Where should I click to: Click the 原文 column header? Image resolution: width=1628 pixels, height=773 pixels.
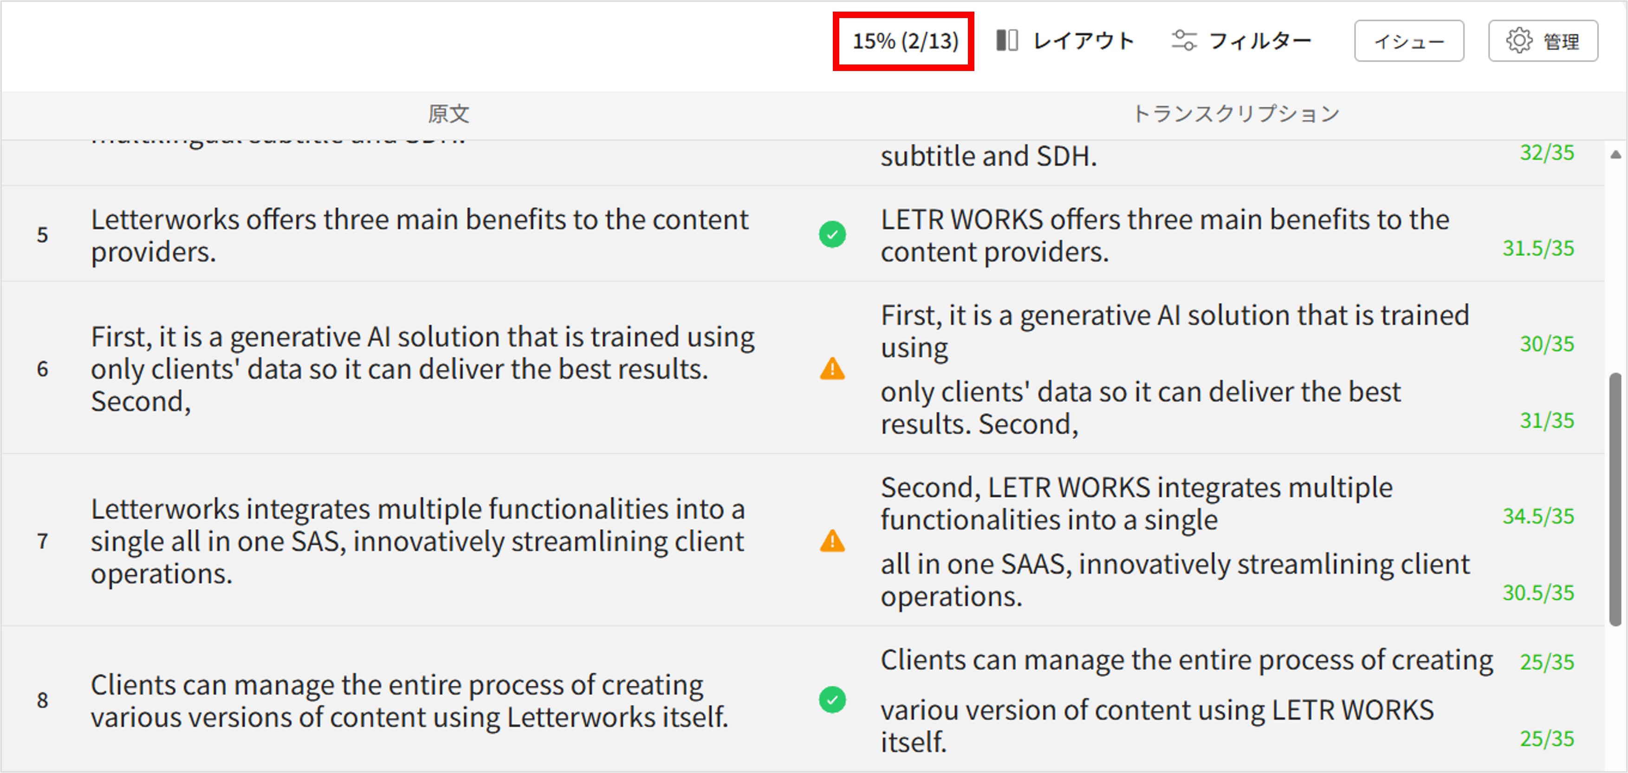448,114
